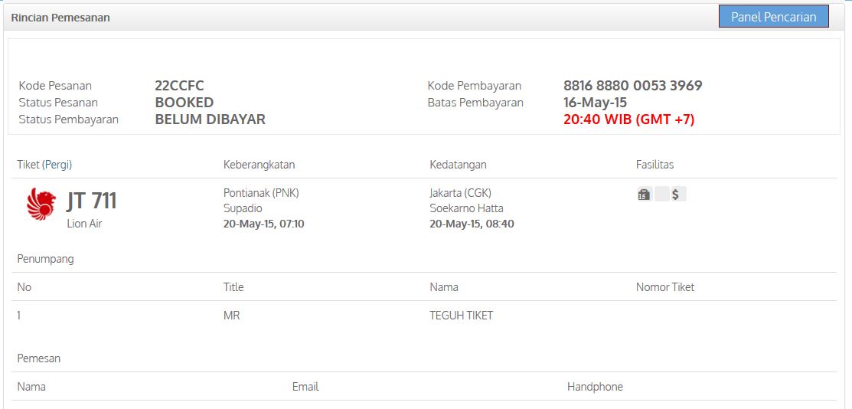Click the flight number JT 711
852x409 pixels.
coord(92,201)
